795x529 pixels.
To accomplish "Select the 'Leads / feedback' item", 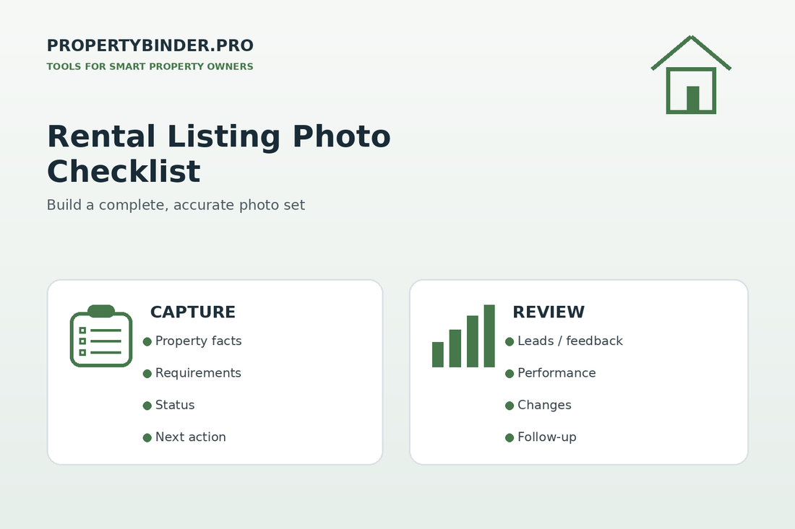I will pyautogui.click(x=570, y=341).
